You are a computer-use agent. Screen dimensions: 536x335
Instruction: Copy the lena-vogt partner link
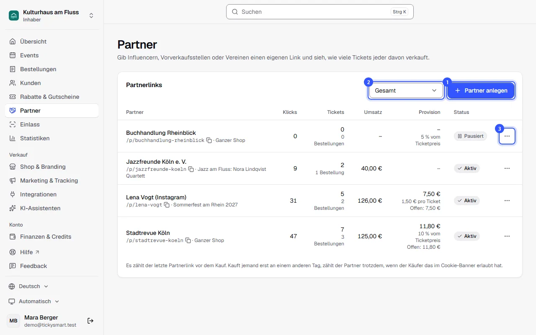click(x=167, y=205)
